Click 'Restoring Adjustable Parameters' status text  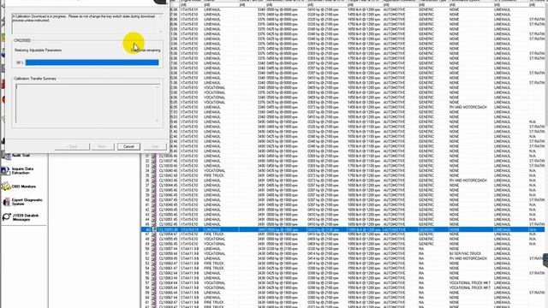(x=38, y=50)
